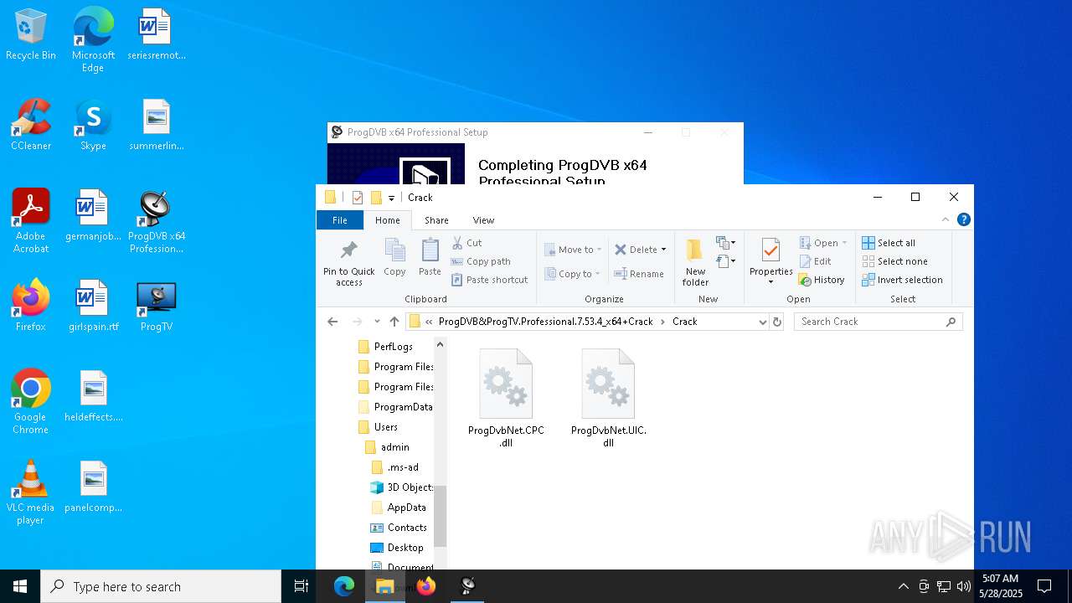Screen dimensions: 1072x603
Task: Click the navigation pane scrollbar
Action: (441, 516)
